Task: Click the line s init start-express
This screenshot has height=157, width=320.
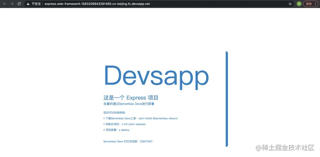Action: point(124,124)
